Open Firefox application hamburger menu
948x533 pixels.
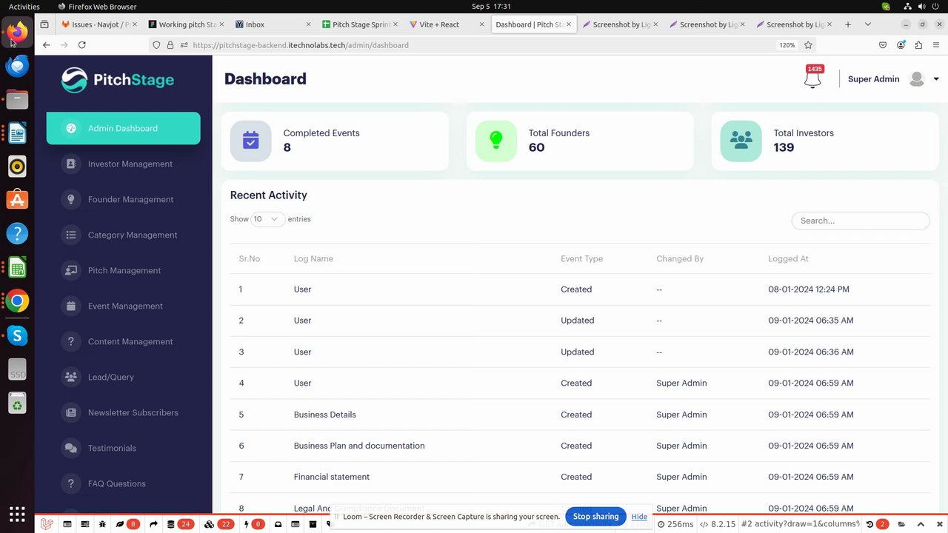click(x=936, y=45)
